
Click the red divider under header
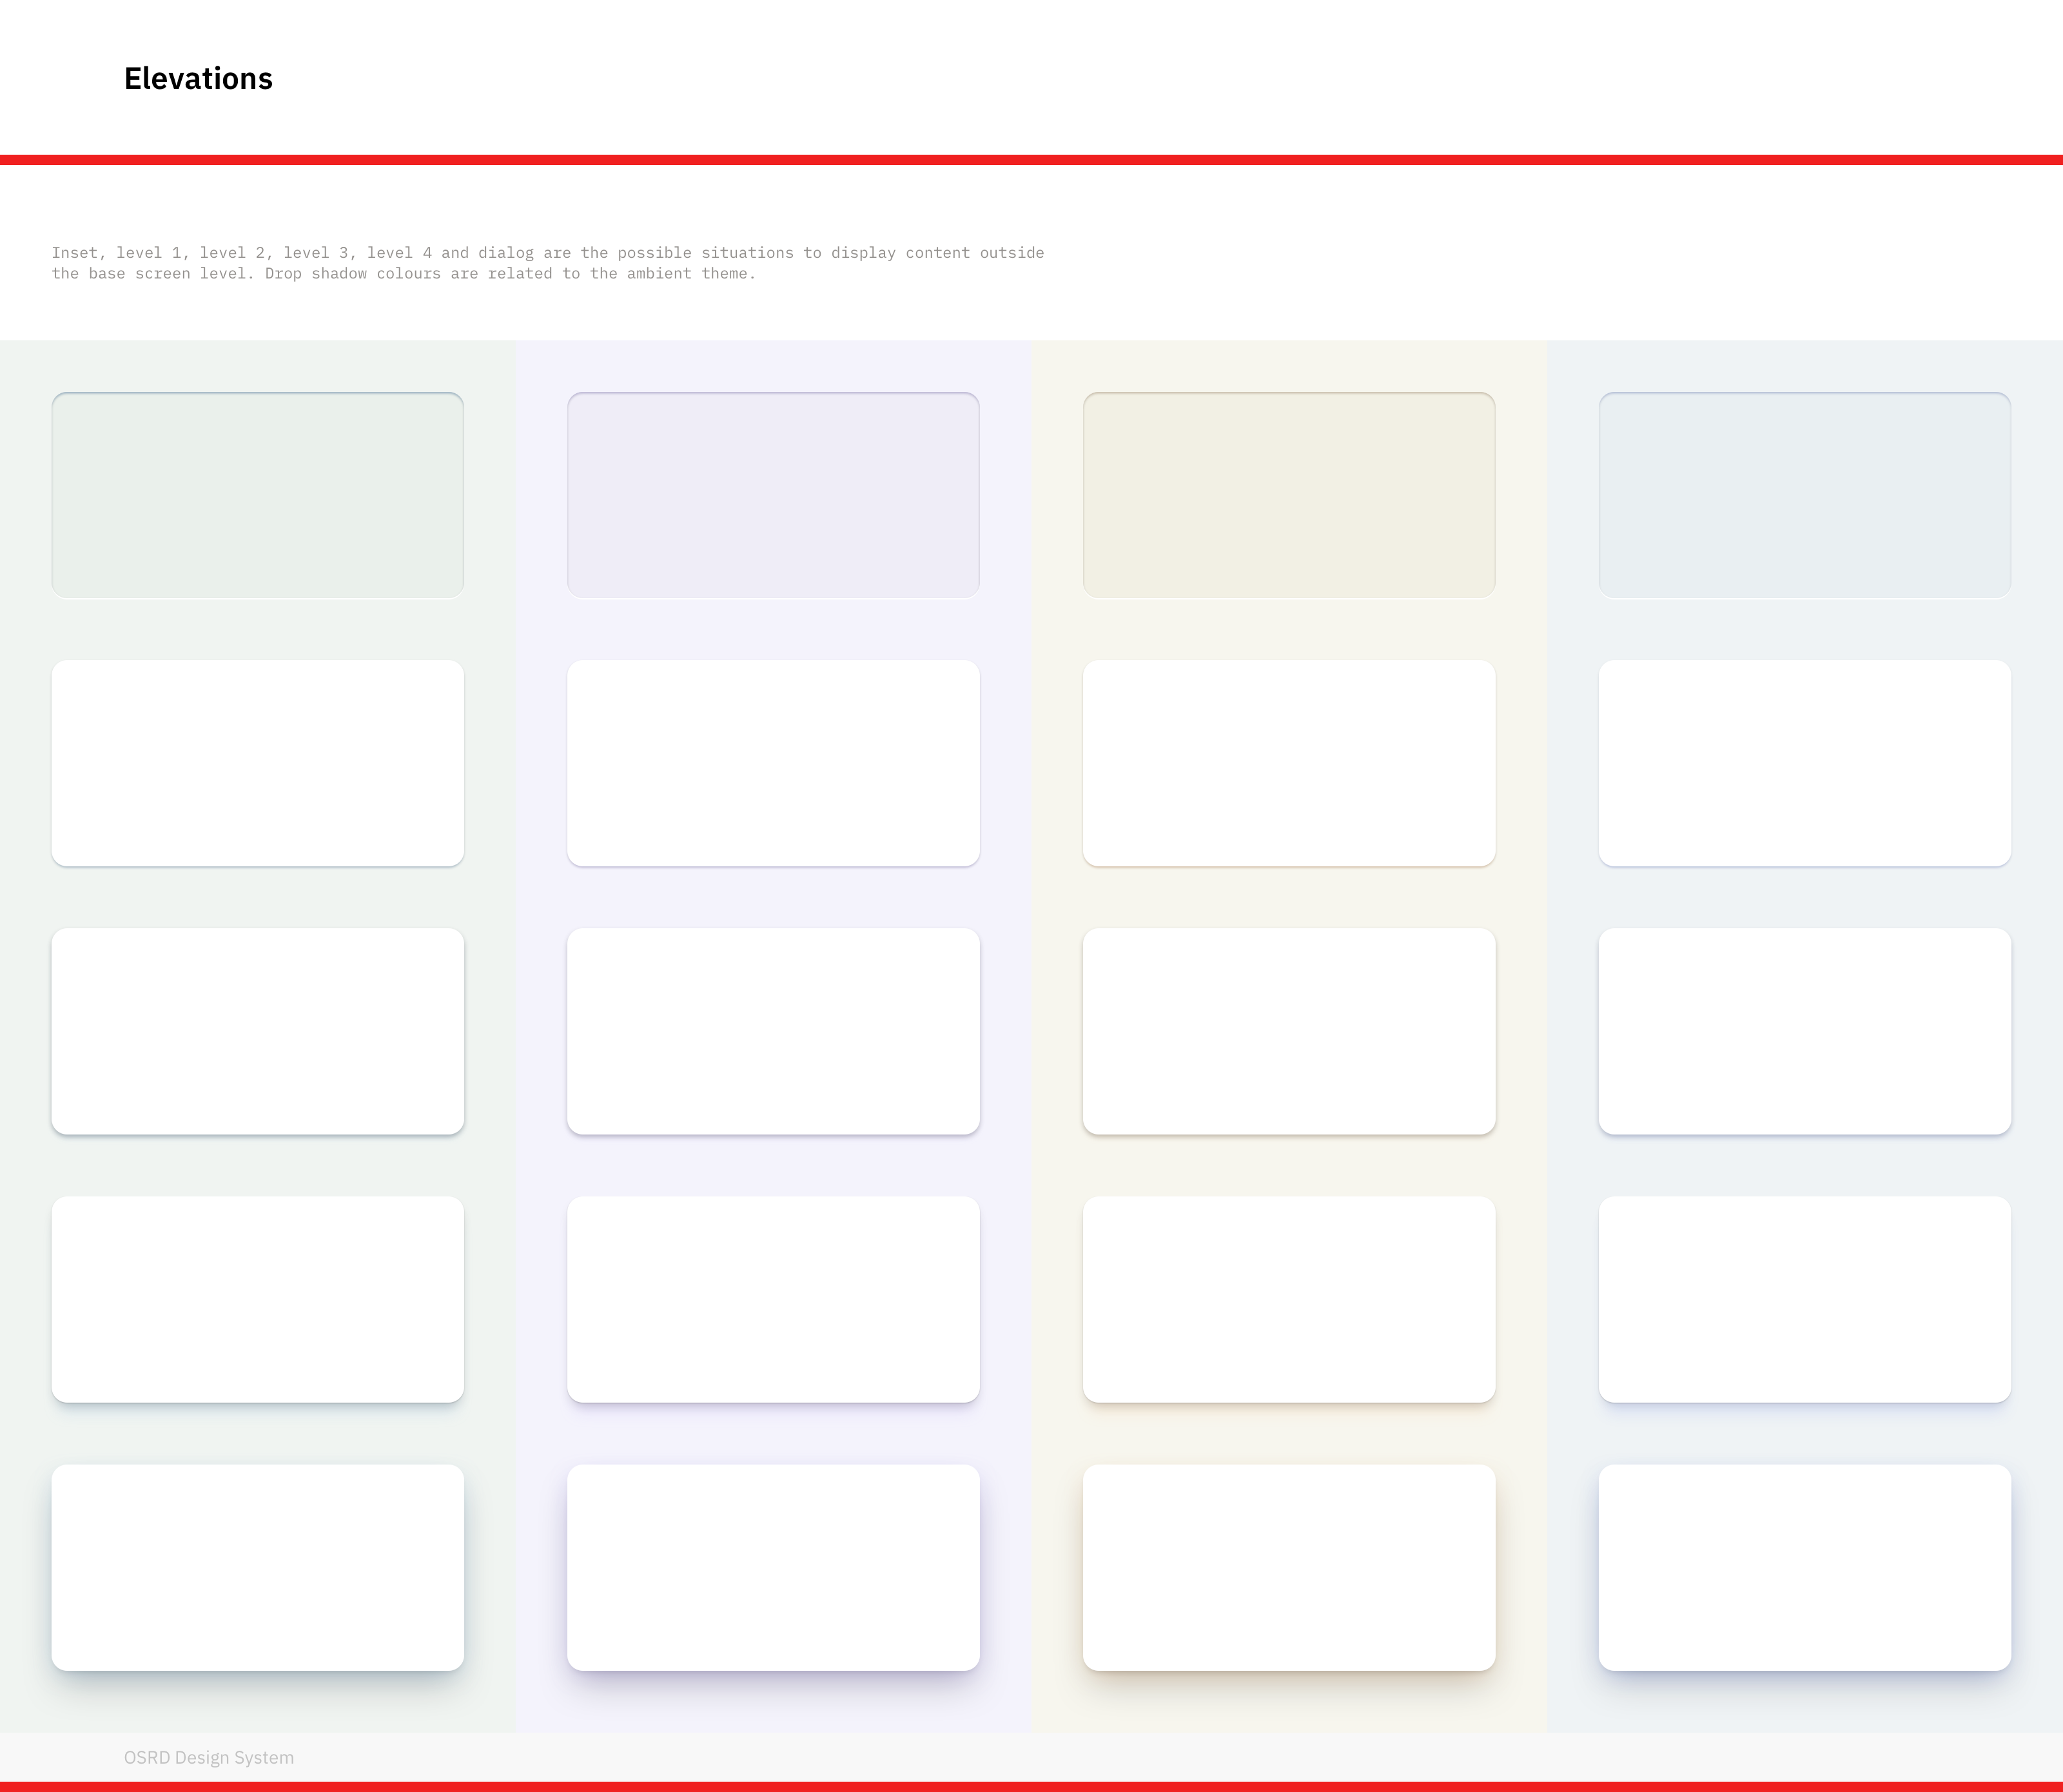(1031, 160)
